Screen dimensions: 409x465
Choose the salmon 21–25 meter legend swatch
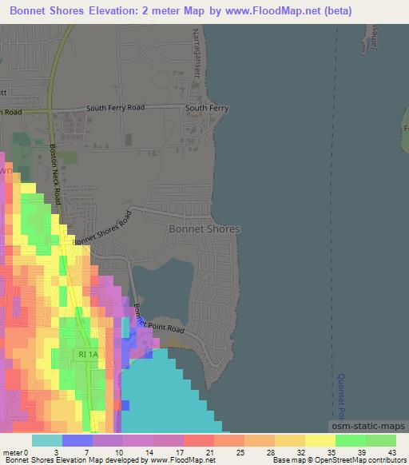point(229,440)
